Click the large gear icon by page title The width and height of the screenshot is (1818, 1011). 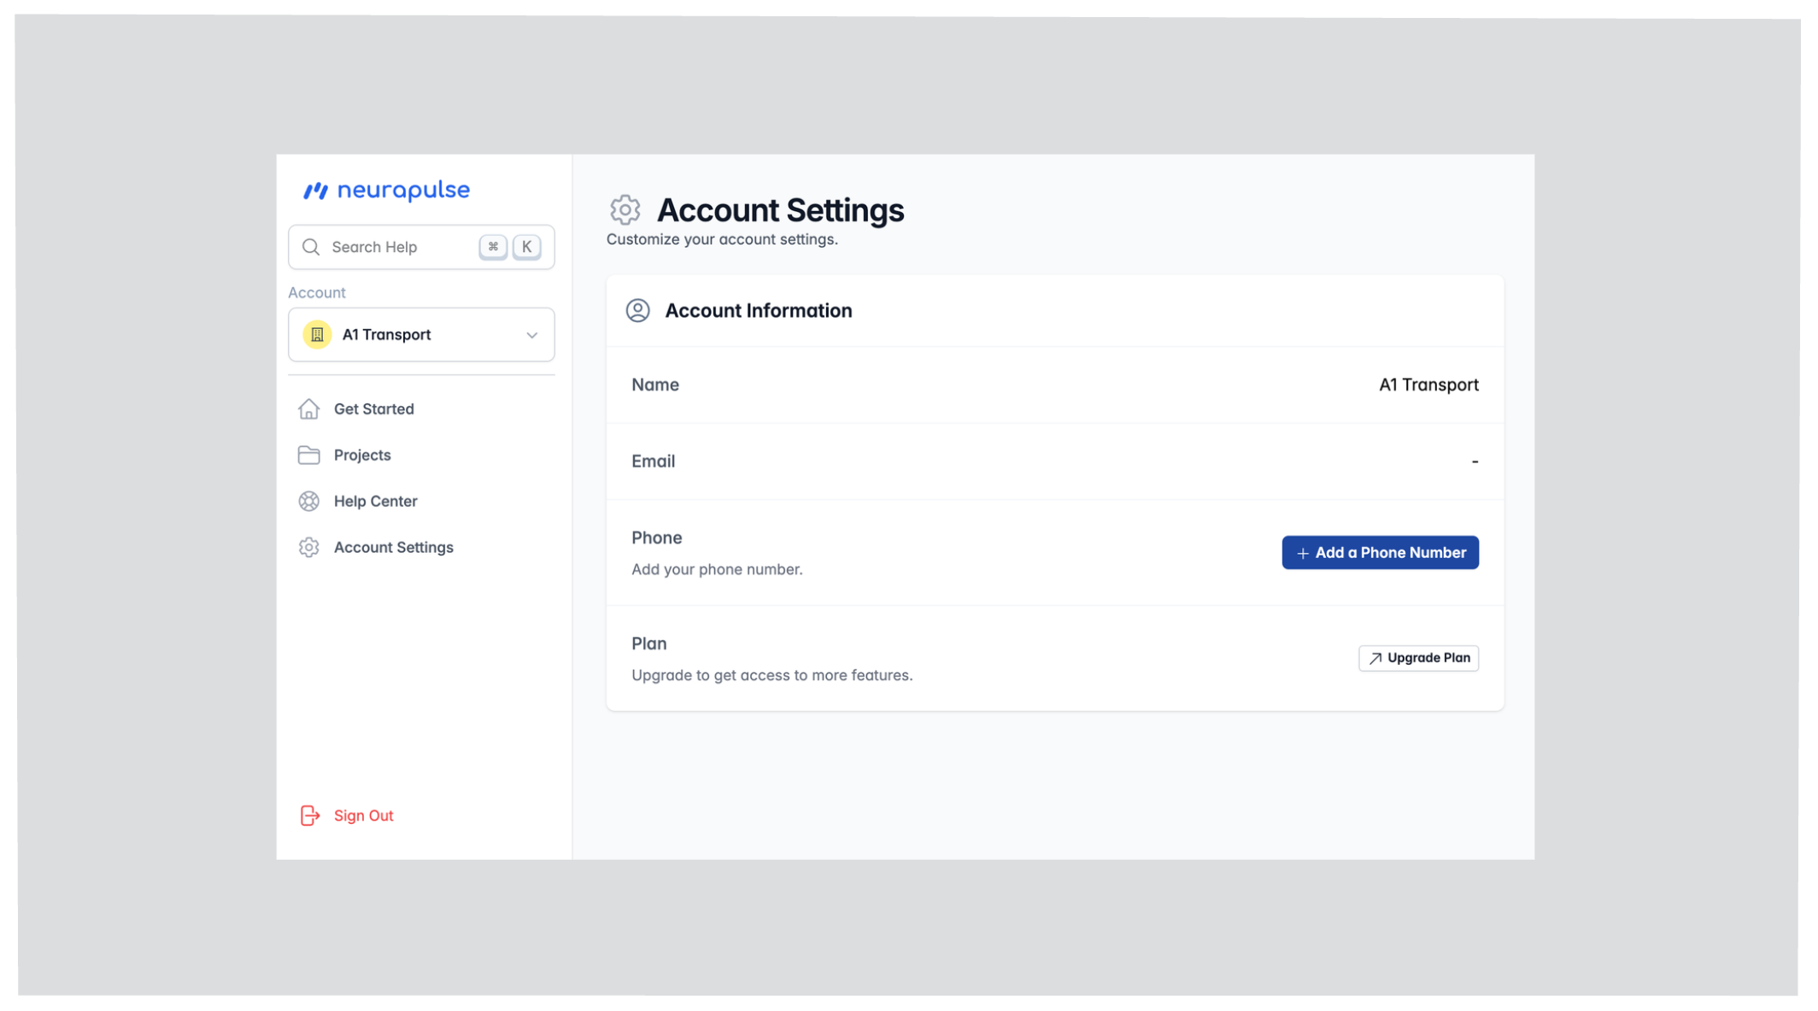click(625, 209)
